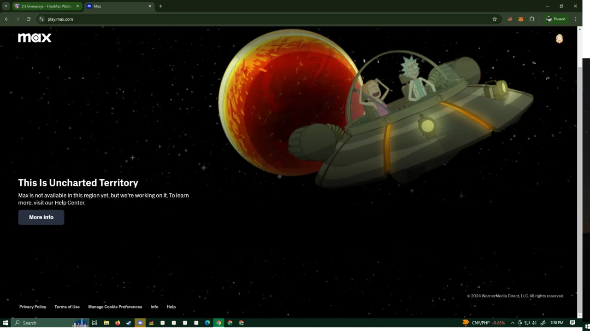Open File Explorer from the taskbar
Image resolution: width=590 pixels, height=331 pixels.
[106, 323]
